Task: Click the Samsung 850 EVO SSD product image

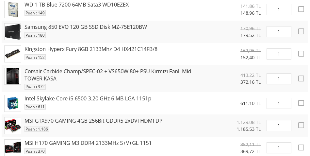Action: point(13,32)
